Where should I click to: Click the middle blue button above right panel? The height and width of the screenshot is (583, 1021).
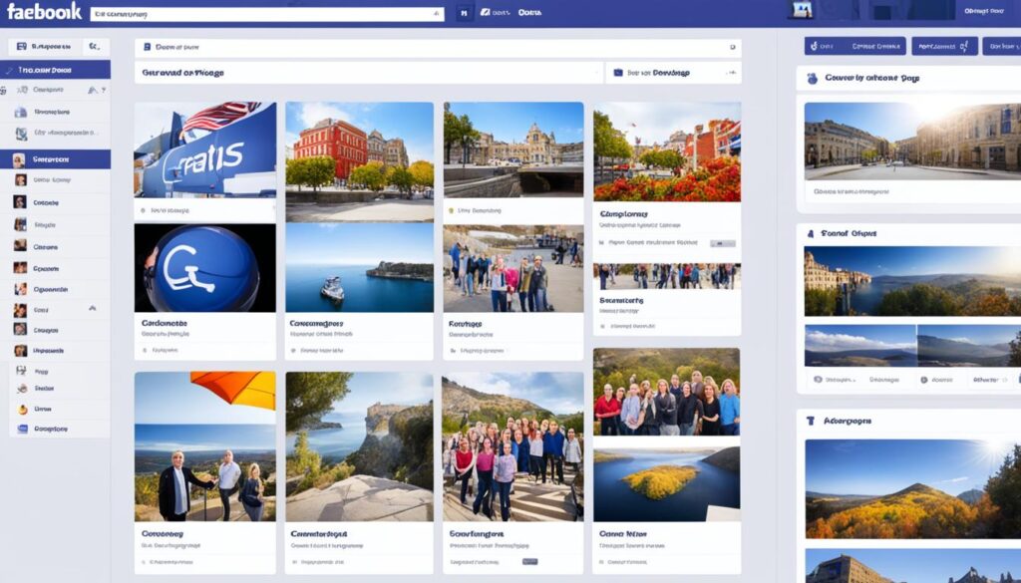coord(942,46)
